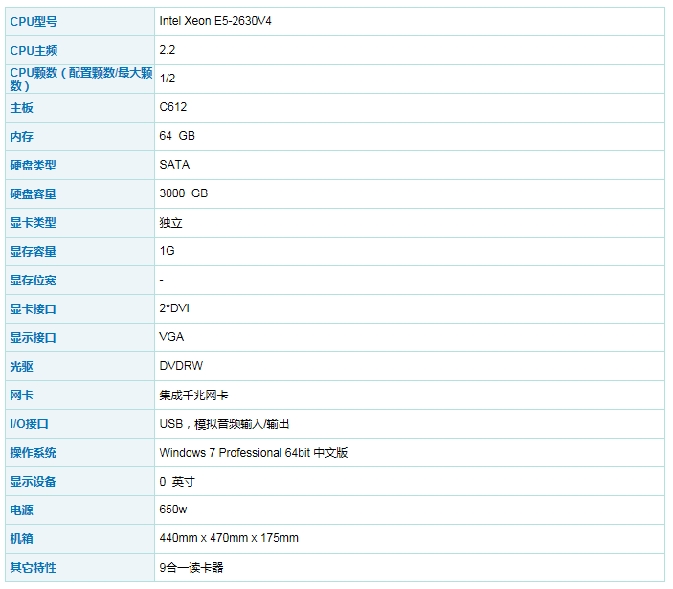This screenshot has height=589, width=673.
Task: Select the 64 GB memory value
Action: [x=177, y=136]
